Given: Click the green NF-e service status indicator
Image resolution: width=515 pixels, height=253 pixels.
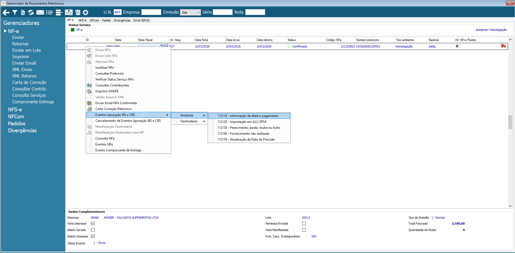Looking at the screenshot, I should pyautogui.click(x=73, y=30).
